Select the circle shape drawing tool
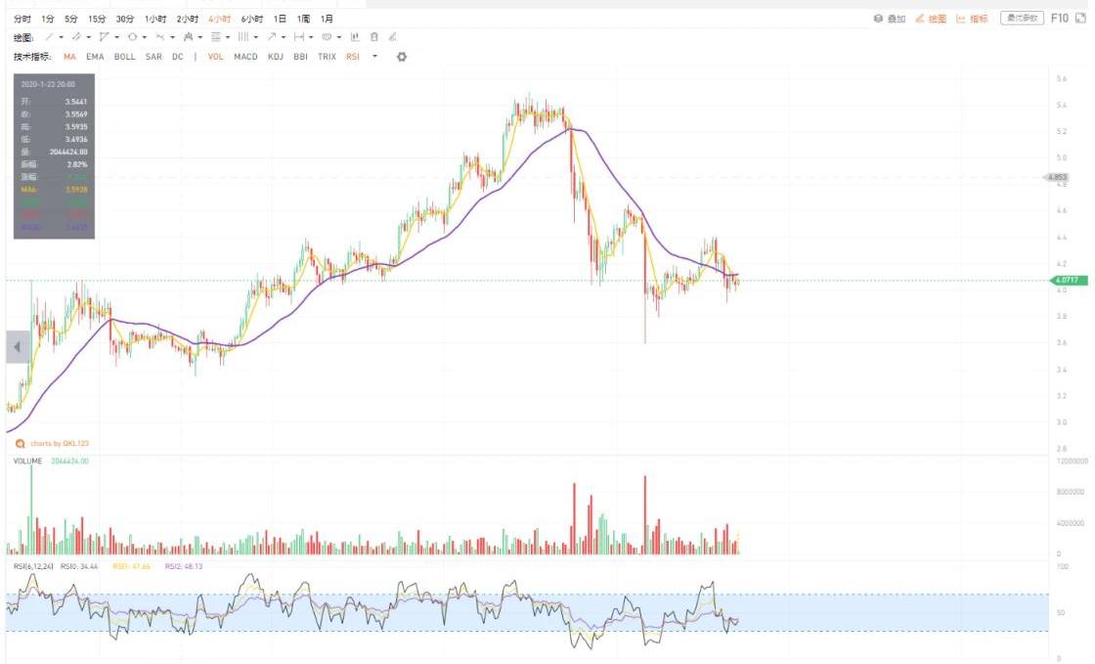This screenshot has width=1095, height=664. [131, 37]
